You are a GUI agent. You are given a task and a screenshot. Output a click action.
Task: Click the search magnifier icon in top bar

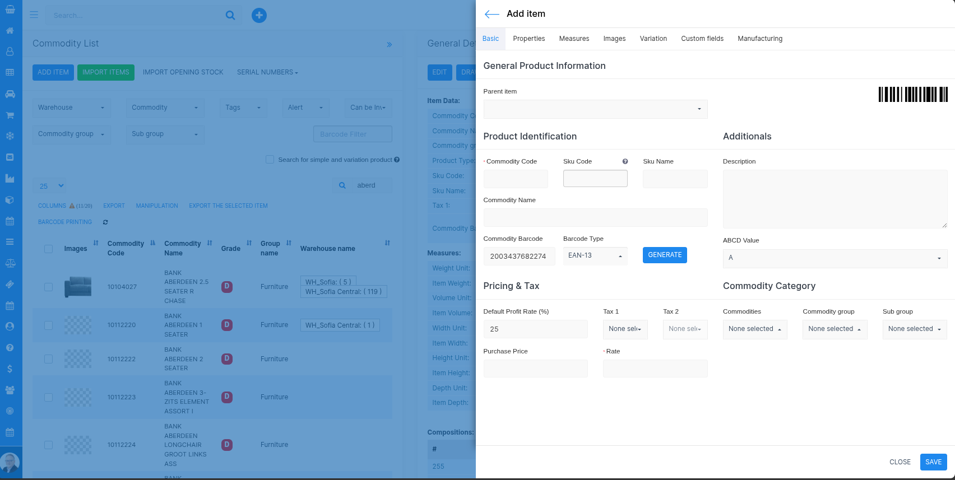point(230,15)
